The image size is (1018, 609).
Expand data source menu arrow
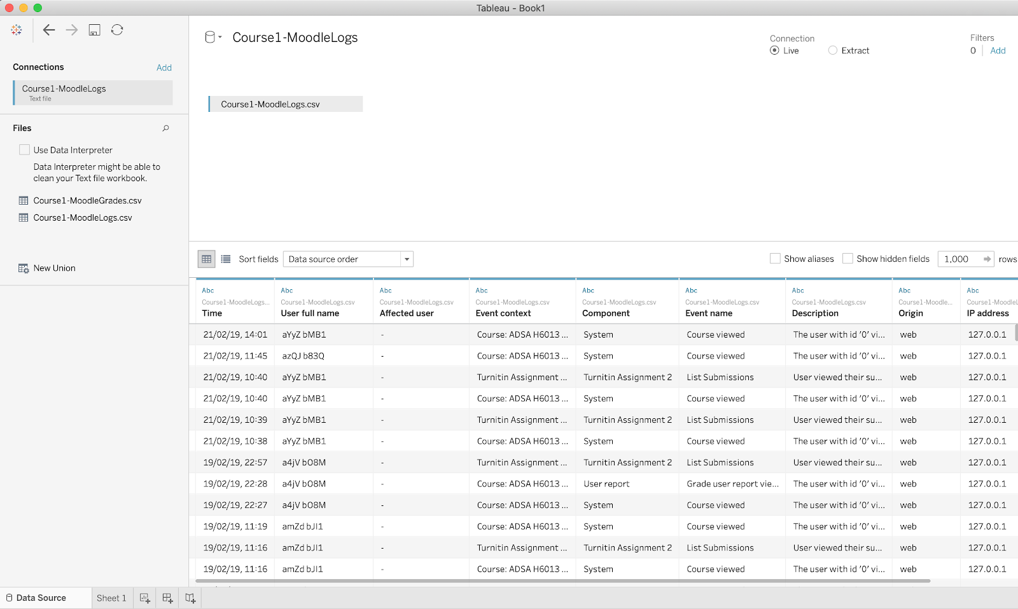click(x=220, y=38)
